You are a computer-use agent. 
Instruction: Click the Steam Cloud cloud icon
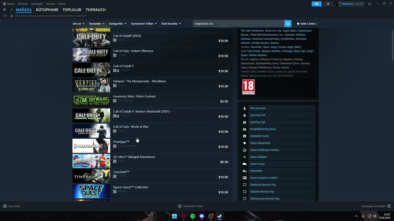(x=244, y=164)
